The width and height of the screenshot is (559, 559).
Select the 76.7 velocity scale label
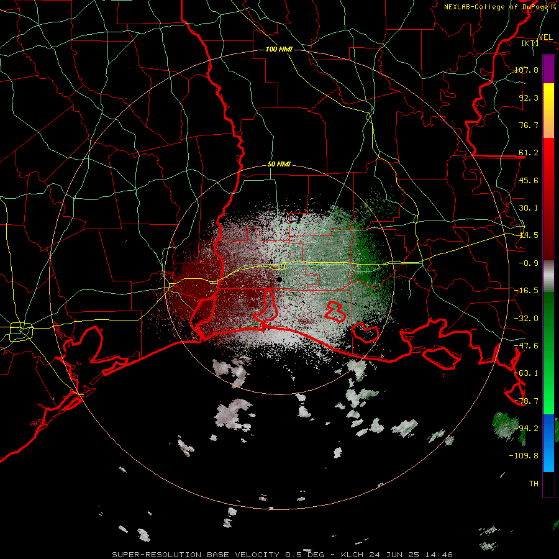tap(529, 125)
